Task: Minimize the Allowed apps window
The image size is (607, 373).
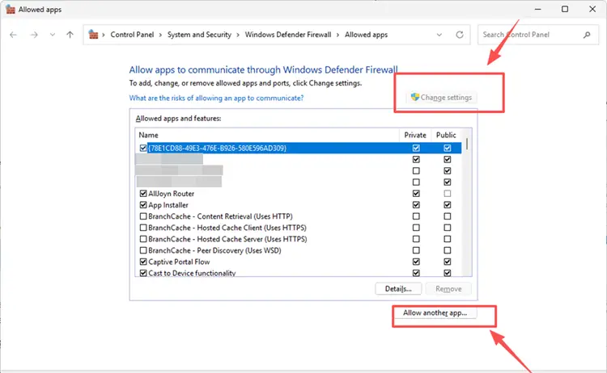Action: (537, 9)
